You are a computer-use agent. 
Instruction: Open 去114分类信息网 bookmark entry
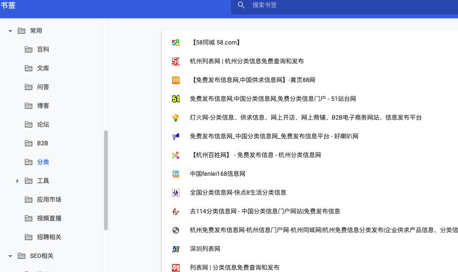coord(264,212)
